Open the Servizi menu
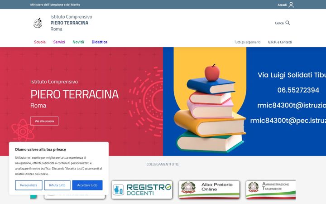Viewport: 326px width, 204px height. 59,42
